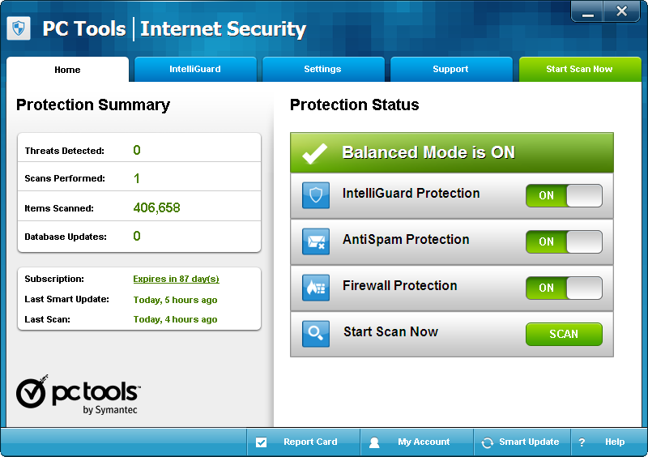The height and width of the screenshot is (457, 648).
Task: Open the IntelliGuard tab
Action: coord(195,70)
